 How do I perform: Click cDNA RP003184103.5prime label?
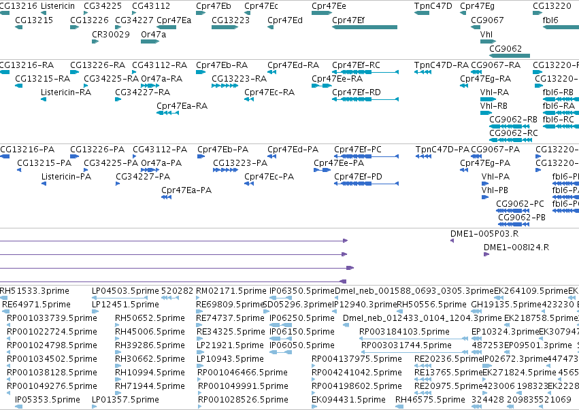[404, 332]
